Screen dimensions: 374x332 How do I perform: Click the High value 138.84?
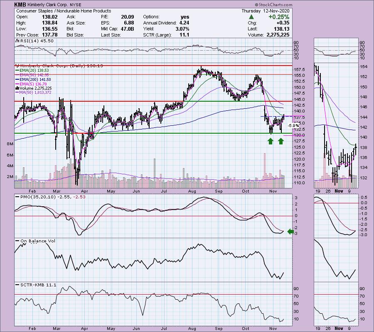[50, 23]
